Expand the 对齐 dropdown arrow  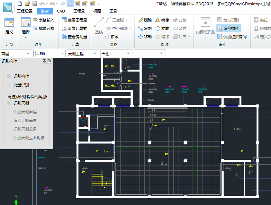pos(189,37)
